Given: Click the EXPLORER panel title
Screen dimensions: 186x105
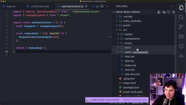Looking at the screenshot, I should point(121,6).
